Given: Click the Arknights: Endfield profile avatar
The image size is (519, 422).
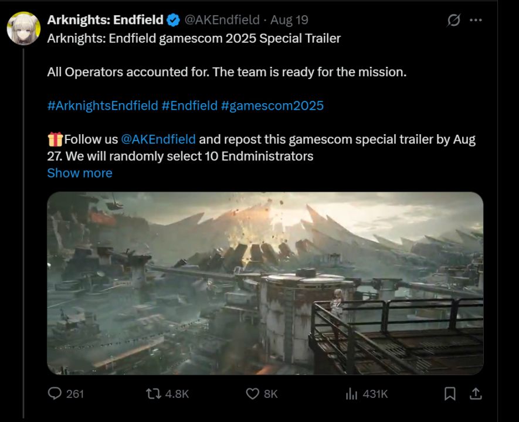Looking at the screenshot, I should point(23,28).
